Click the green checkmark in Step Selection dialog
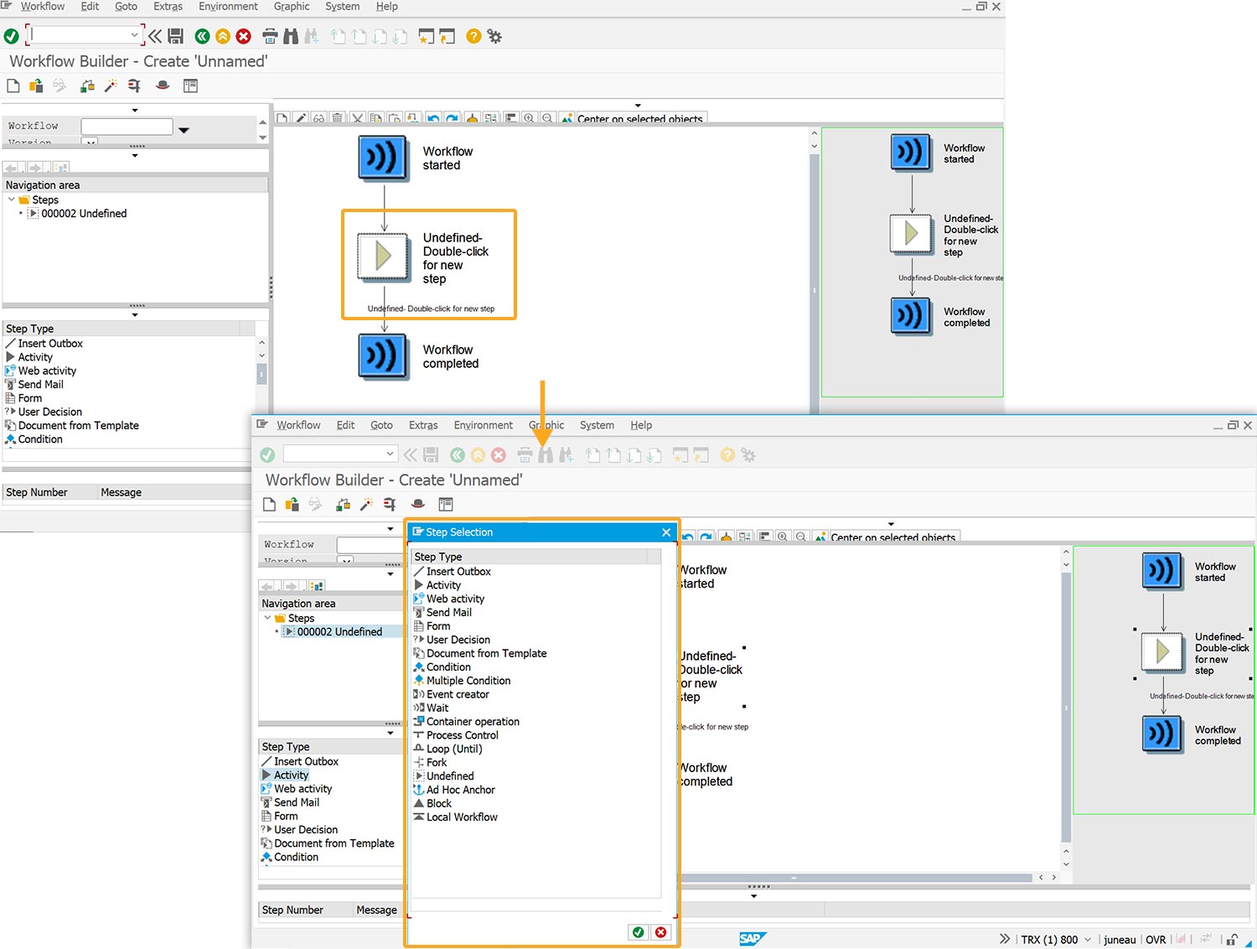Image resolution: width=1257 pixels, height=949 pixels. 639,932
